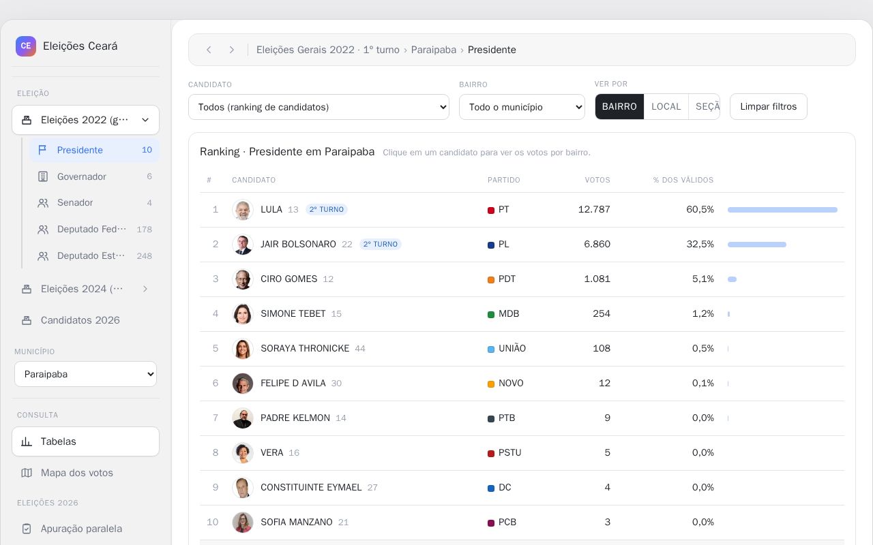873x545 pixels.
Task: Click the clipboard check icon for Apuração paralela
Action: coord(27,529)
